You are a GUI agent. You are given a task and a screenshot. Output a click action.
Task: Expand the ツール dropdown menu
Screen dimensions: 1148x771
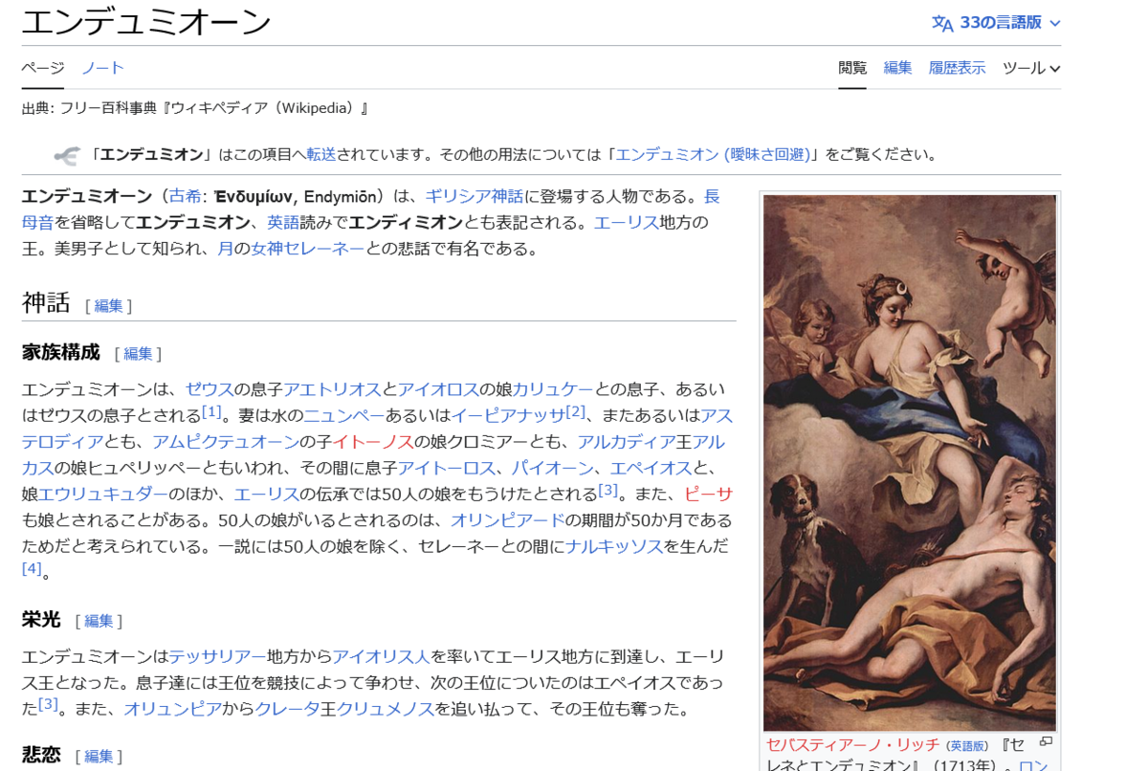point(1031,68)
